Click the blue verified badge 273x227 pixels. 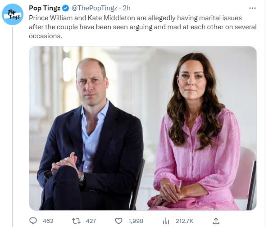point(66,8)
